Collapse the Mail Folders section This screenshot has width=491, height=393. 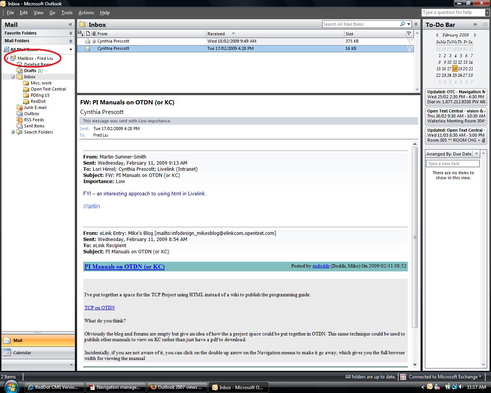pyautogui.click(x=71, y=41)
